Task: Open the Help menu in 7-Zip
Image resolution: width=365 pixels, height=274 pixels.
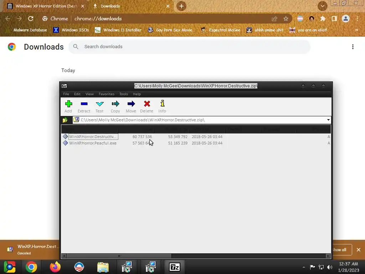Action: point(137,94)
